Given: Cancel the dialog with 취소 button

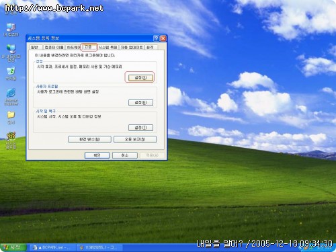Looking at the screenshot, I should (125, 155).
